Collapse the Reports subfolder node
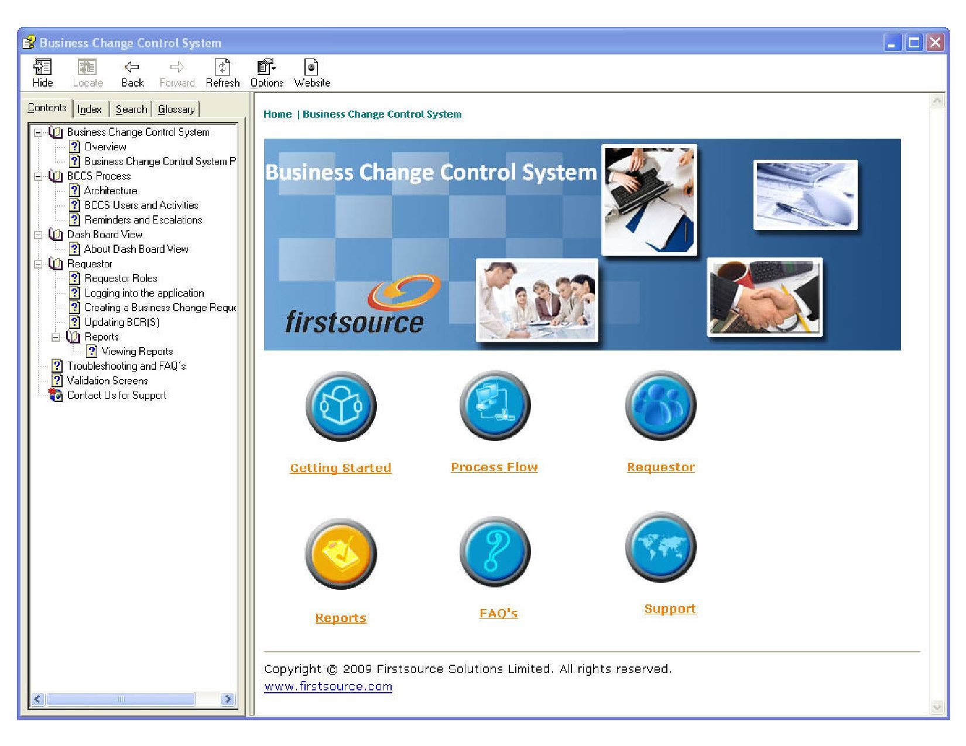This screenshot has width=966, height=746. click(56, 337)
